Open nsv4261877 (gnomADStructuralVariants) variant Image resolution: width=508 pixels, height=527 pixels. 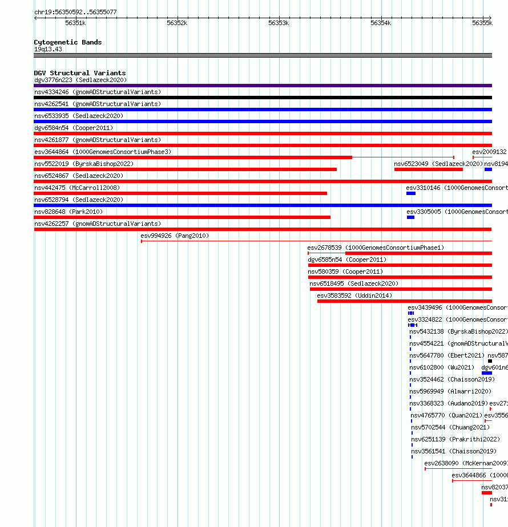pyautogui.click(x=98, y=140)
